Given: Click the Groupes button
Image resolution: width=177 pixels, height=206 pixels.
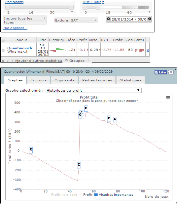Looking at the screenshot, I should point(77,61).
